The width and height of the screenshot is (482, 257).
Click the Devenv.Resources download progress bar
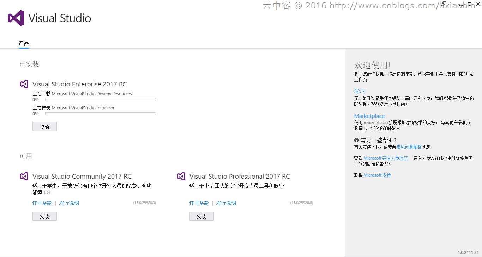pyautogui.click(x=101, y=100)
